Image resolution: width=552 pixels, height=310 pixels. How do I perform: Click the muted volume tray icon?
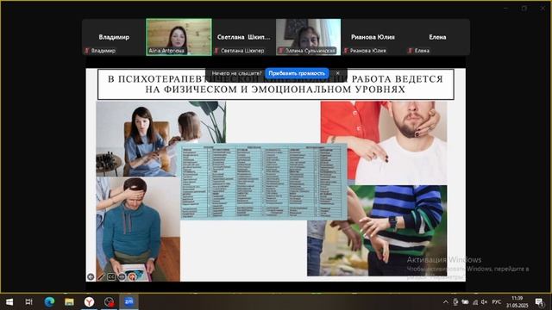coord(485,302)
